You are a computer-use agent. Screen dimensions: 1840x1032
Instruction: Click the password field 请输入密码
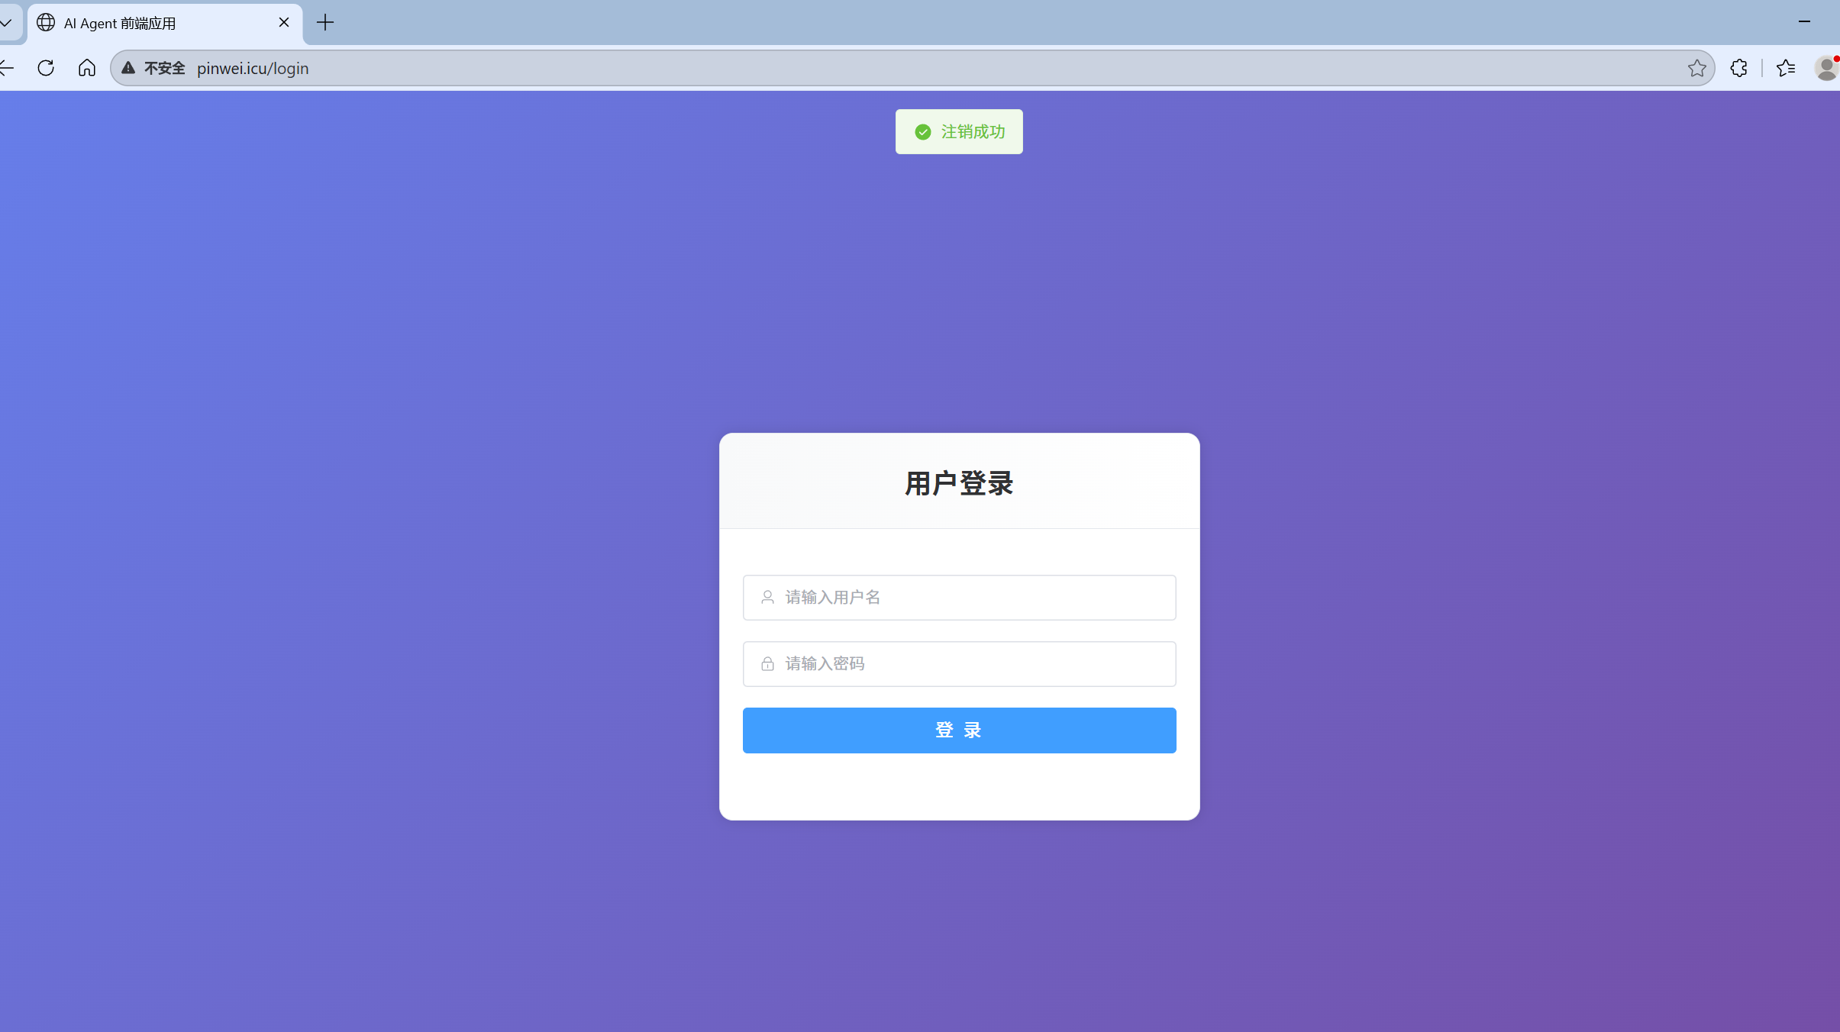pyautogui.click(x=959, y=664)
